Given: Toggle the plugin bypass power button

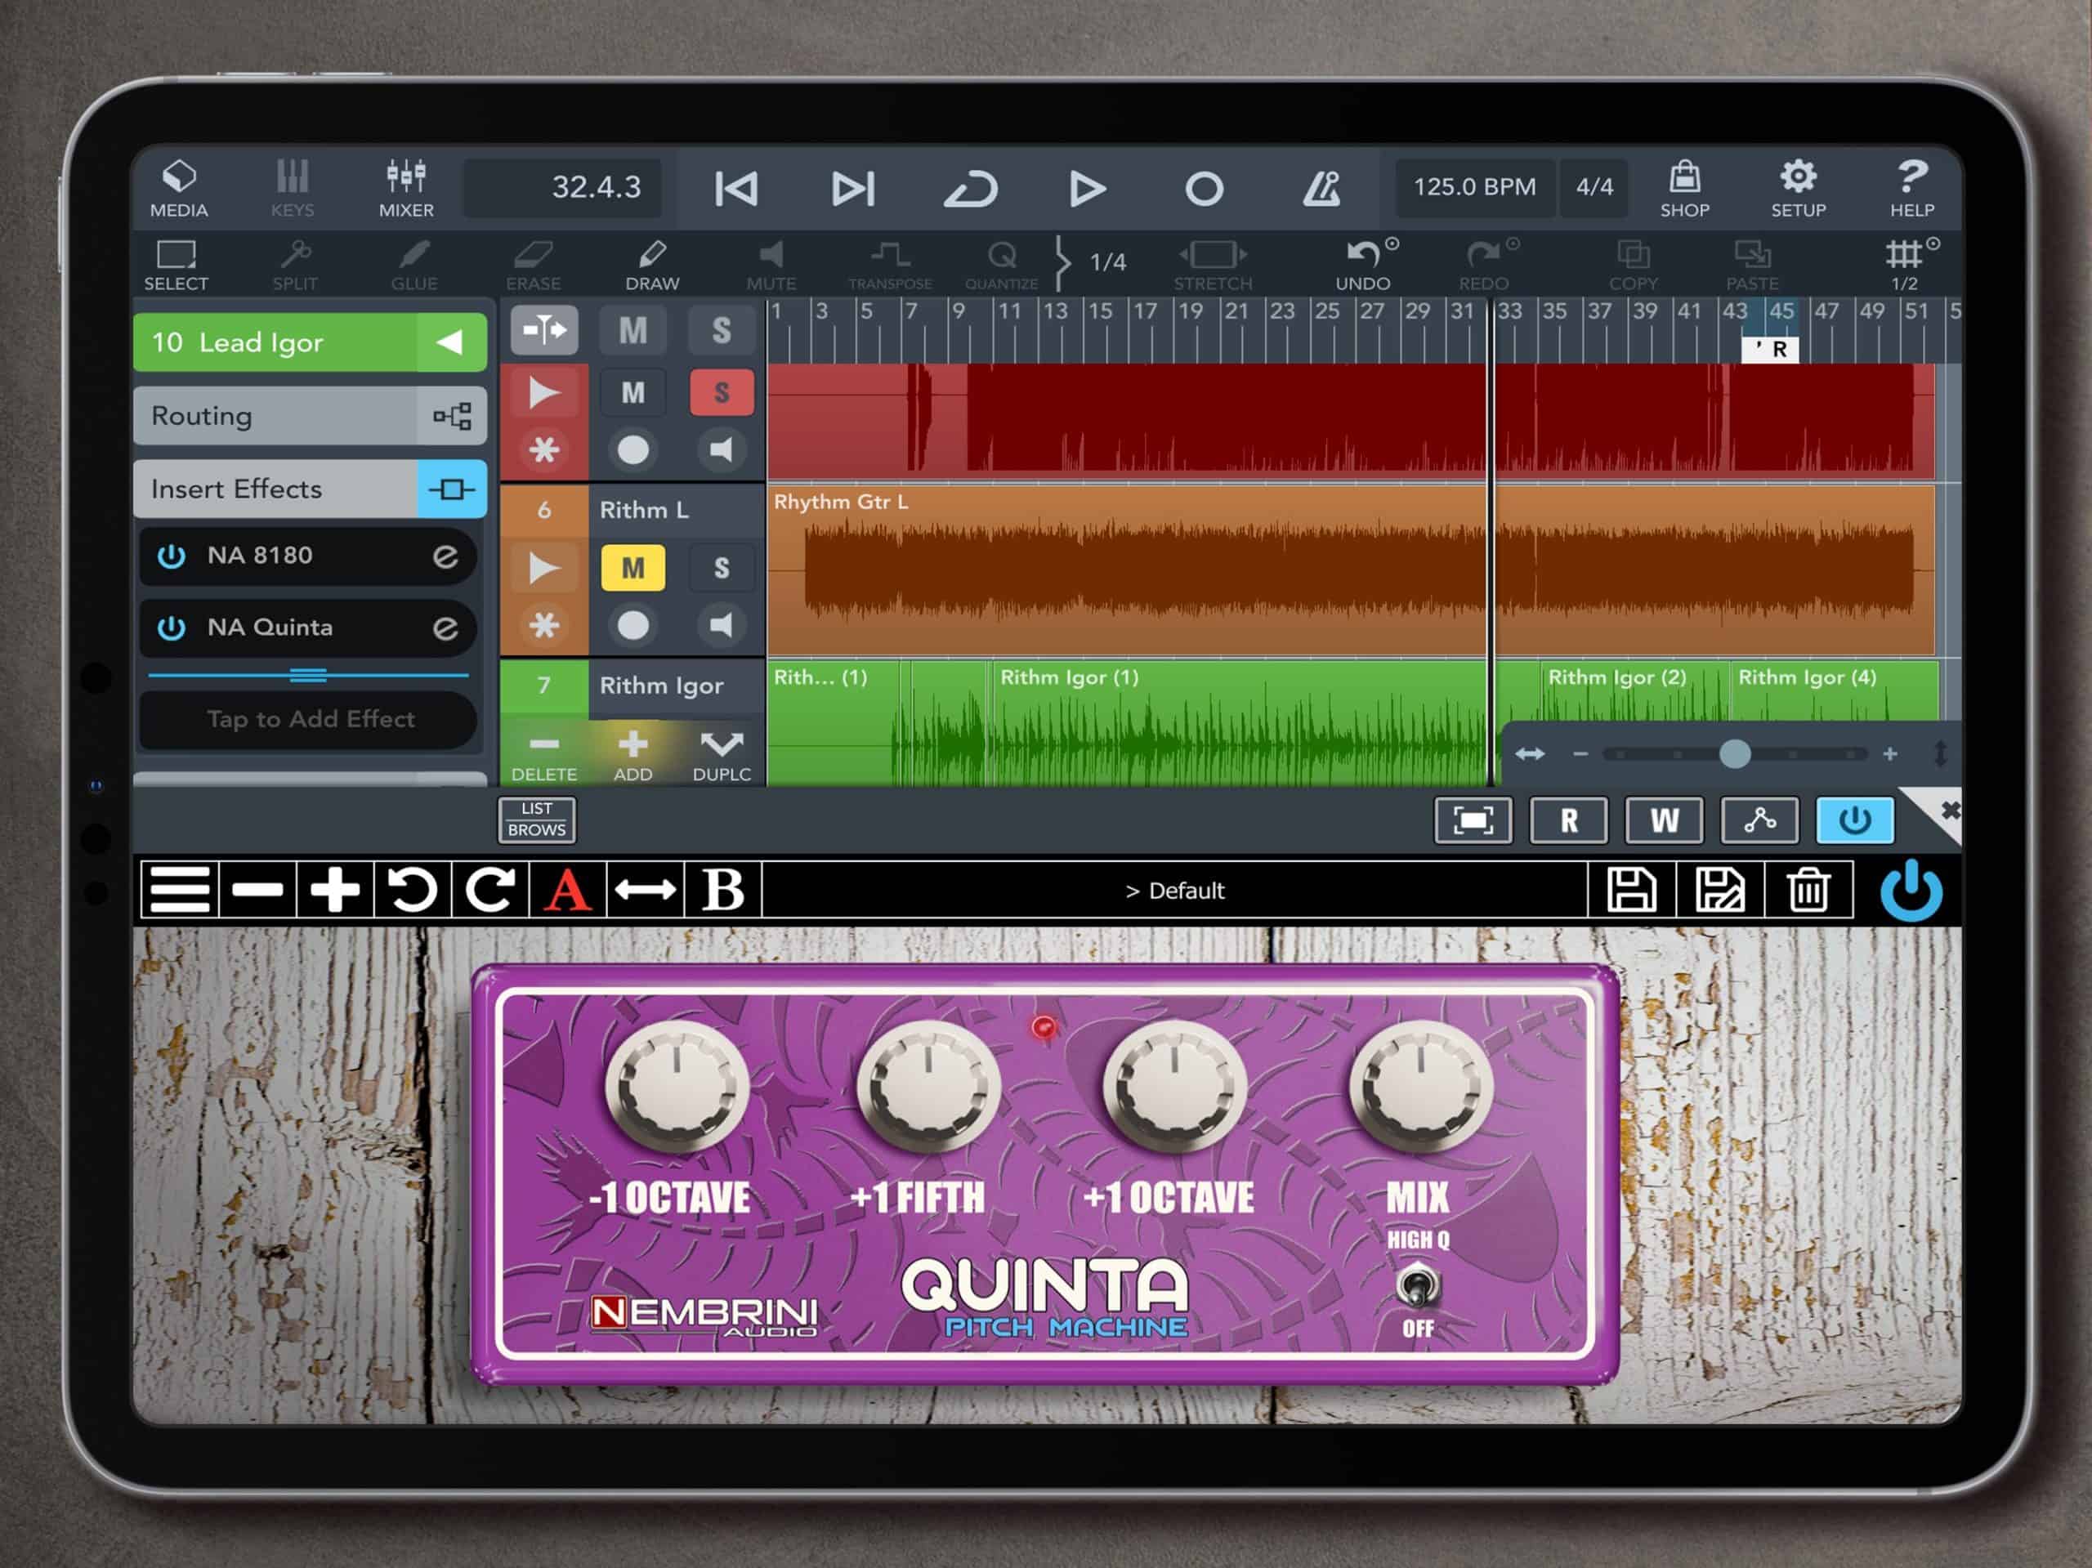Looking at the screenshot, I should tap(1855, 820).
